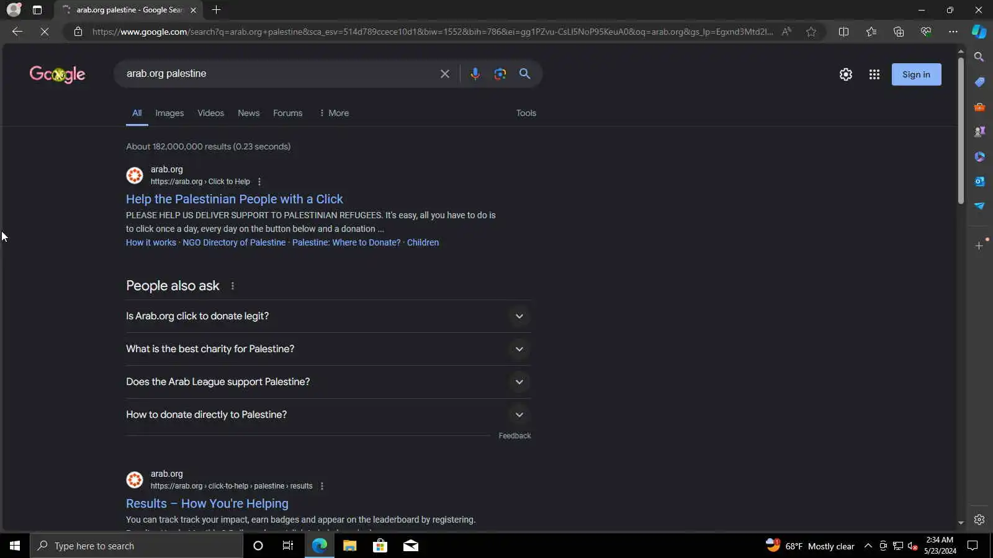Image resolution: width=993 pixels, height=558 pixels.
Task: Open options for the Results arab.org listing
Action: click(x=321, y=486)
